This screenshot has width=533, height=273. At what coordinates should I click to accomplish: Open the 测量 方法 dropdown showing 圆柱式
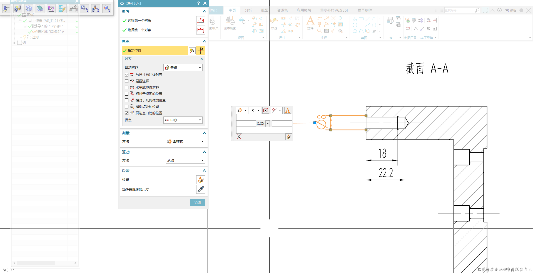coord(185,142)
